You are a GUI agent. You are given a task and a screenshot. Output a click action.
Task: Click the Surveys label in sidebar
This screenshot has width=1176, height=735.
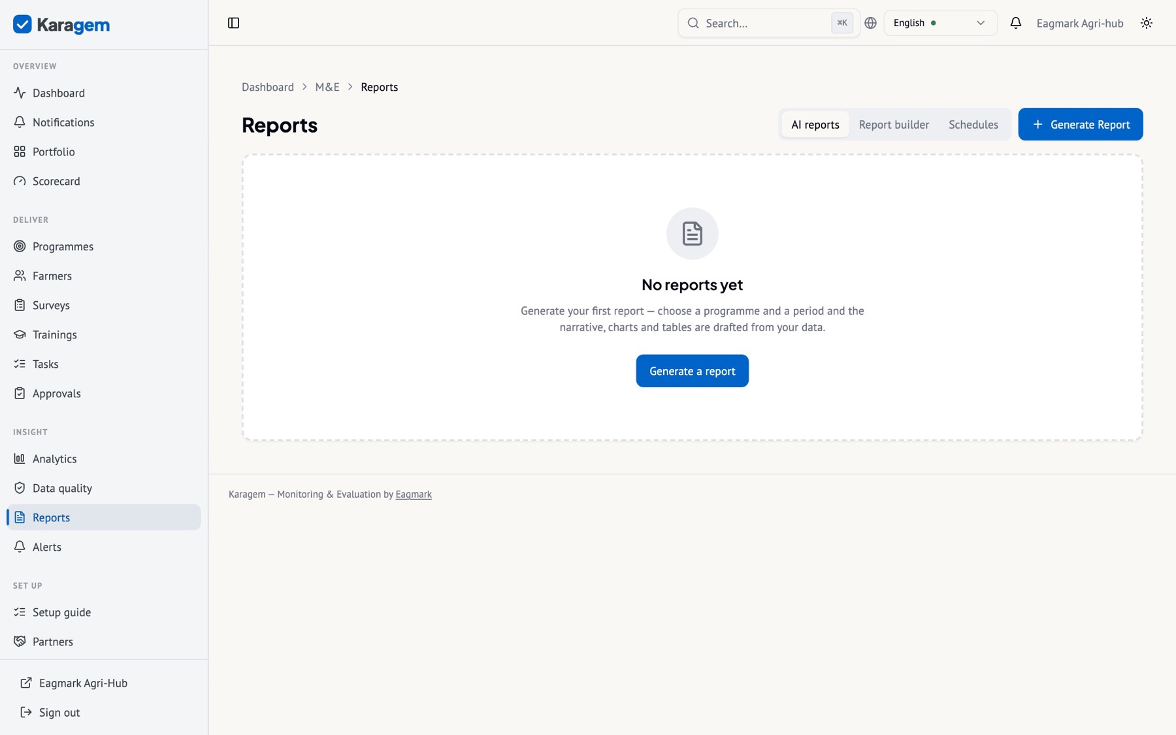coord(51,305)
